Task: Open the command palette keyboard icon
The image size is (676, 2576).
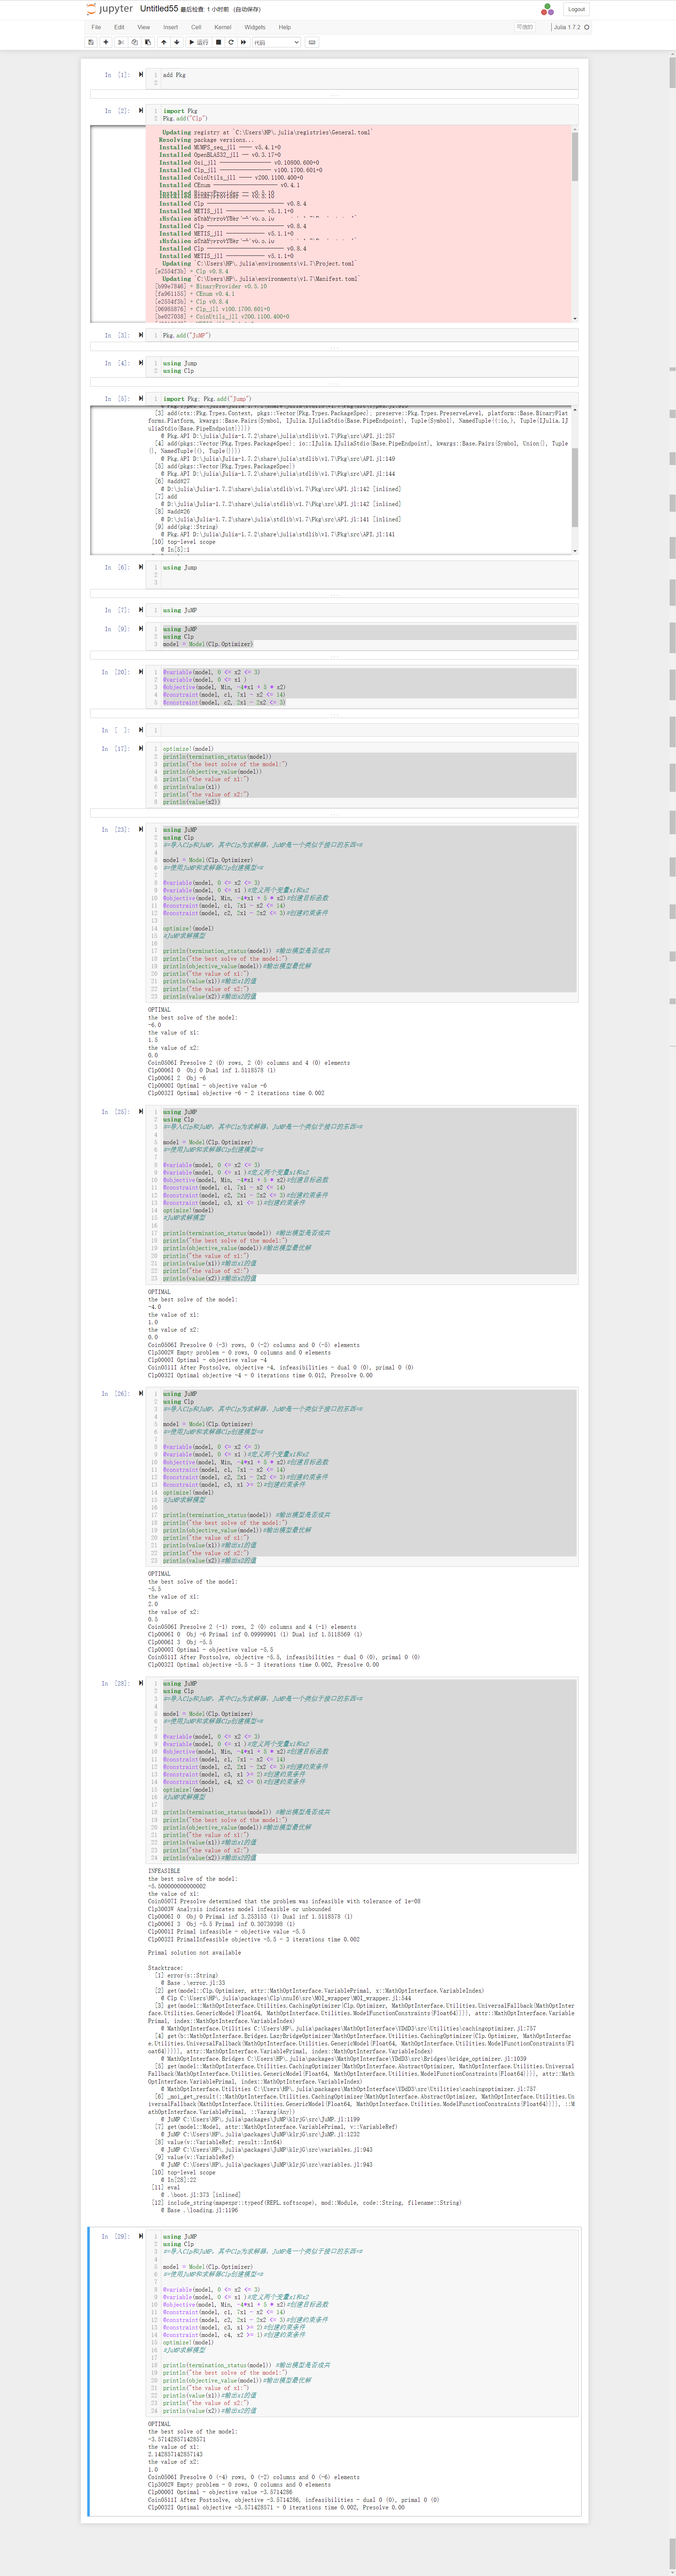Action: 312,42
